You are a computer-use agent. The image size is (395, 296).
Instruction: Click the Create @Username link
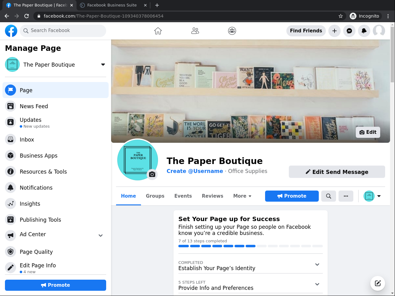(x=195, y=171)
